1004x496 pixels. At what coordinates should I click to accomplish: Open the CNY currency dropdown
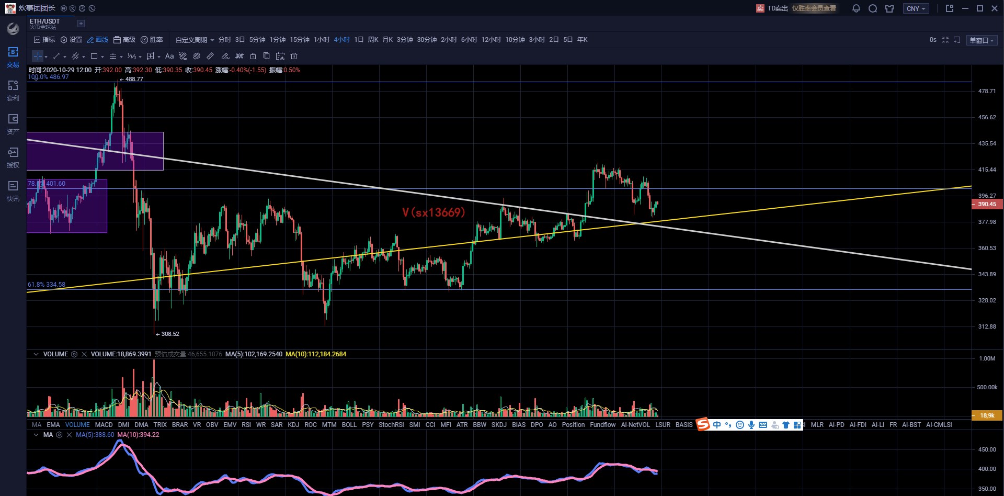916,8
